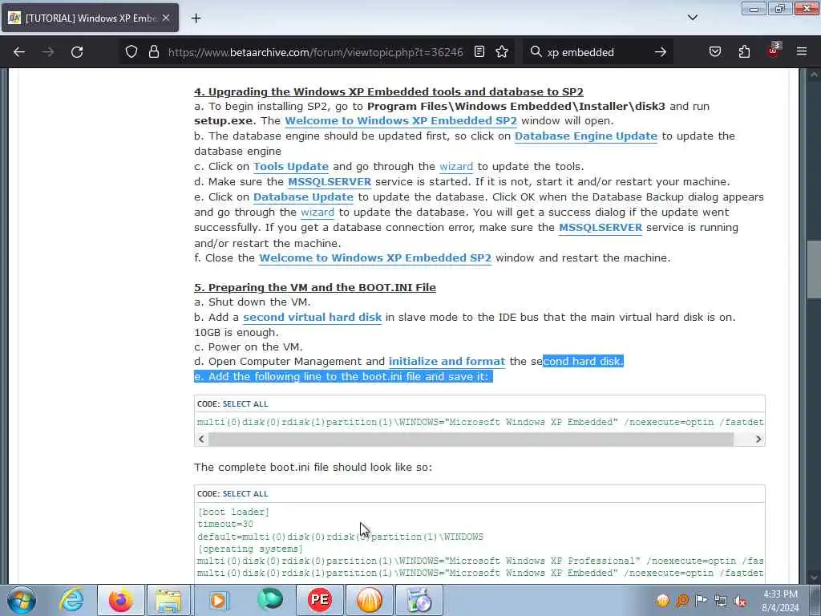Image resolution: width=821 pixels, height=616 pixels.
Task: Open the Firefox hamburger menu
Action: pyautogui.click(x=802, y=52)
